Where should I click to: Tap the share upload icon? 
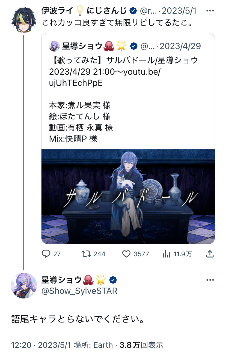(210, 254)
